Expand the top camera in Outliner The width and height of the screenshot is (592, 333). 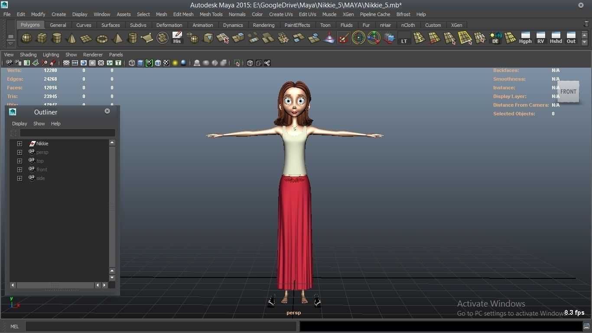[x=20, y=161]
